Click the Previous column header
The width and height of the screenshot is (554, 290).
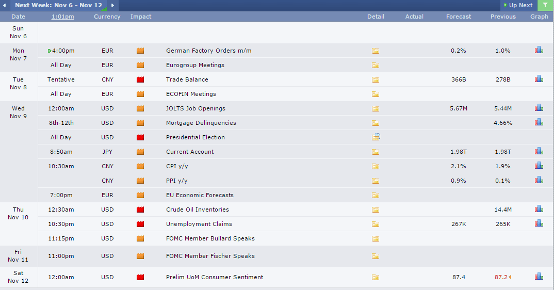[x=503, y=17]
